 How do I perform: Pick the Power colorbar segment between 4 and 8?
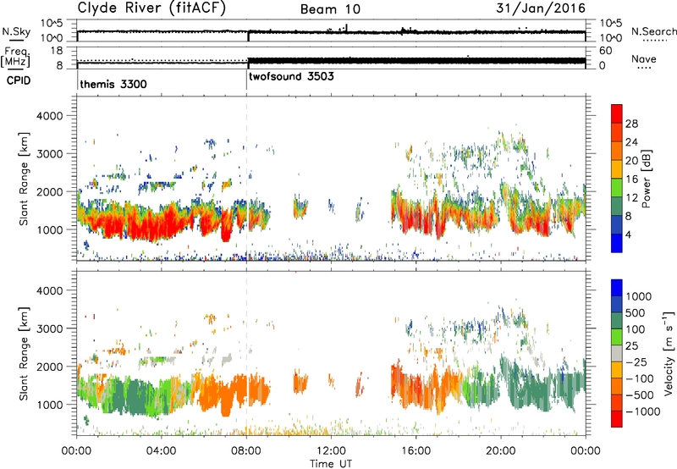click(617, 225)
